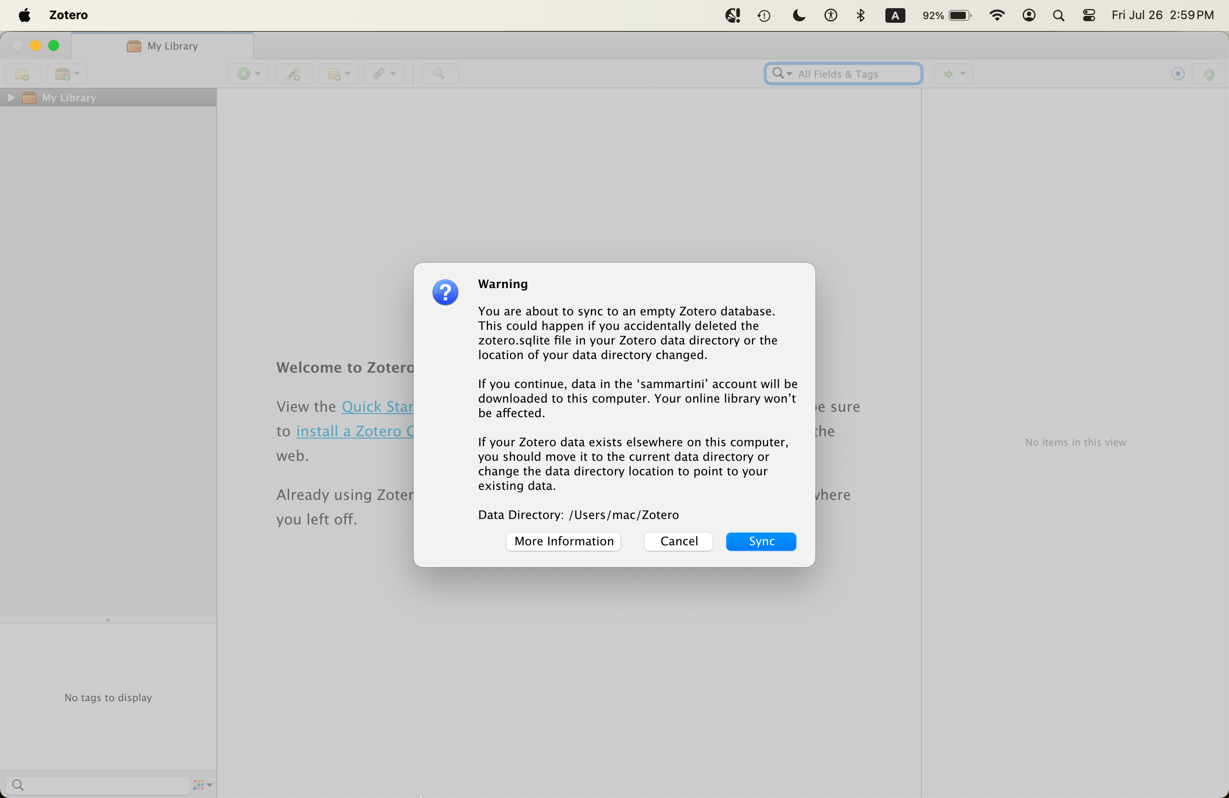Click the New Collection folder icon
This screenshot has width=1229, height=798.
pyautogui.click(x=22, y=75)
